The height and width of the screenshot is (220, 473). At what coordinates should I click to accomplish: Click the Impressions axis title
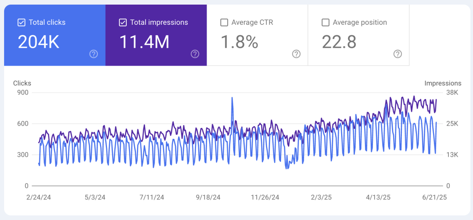click(443, 83)
